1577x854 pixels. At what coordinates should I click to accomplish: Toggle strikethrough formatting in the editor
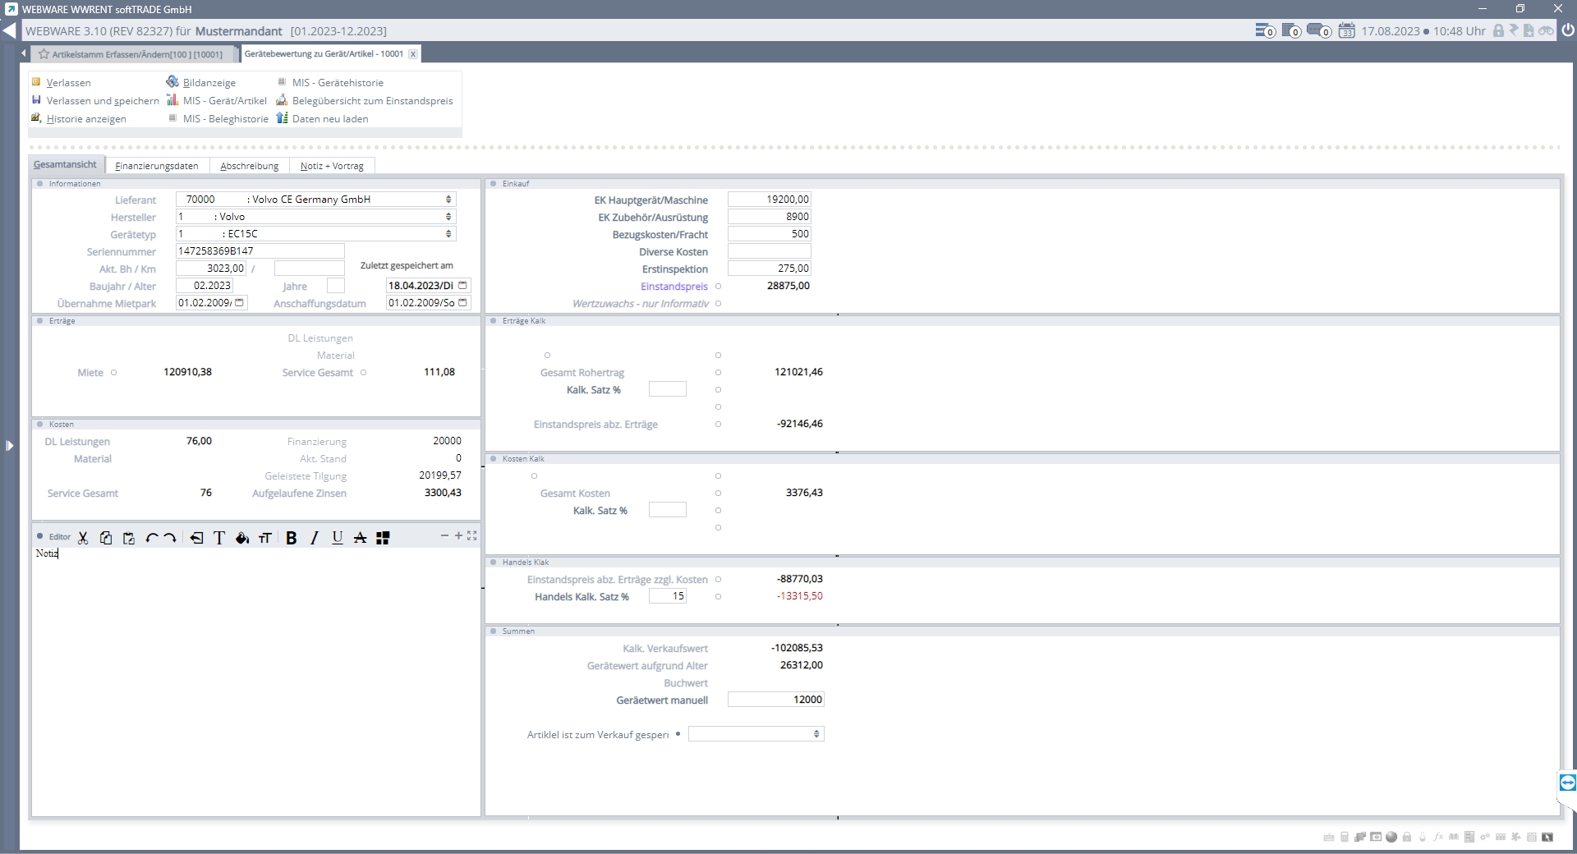click(360, 538)
